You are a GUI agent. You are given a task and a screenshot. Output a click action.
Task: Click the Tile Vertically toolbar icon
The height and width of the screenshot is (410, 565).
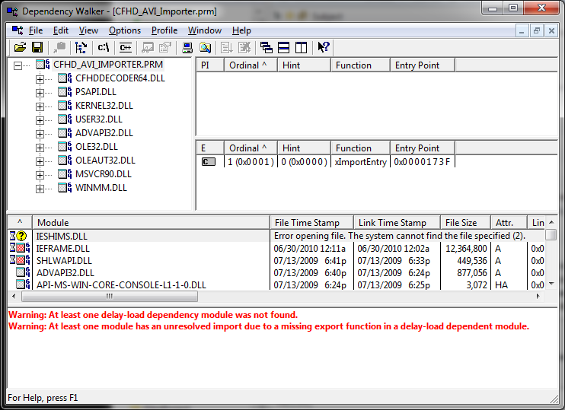pos(299,47)
